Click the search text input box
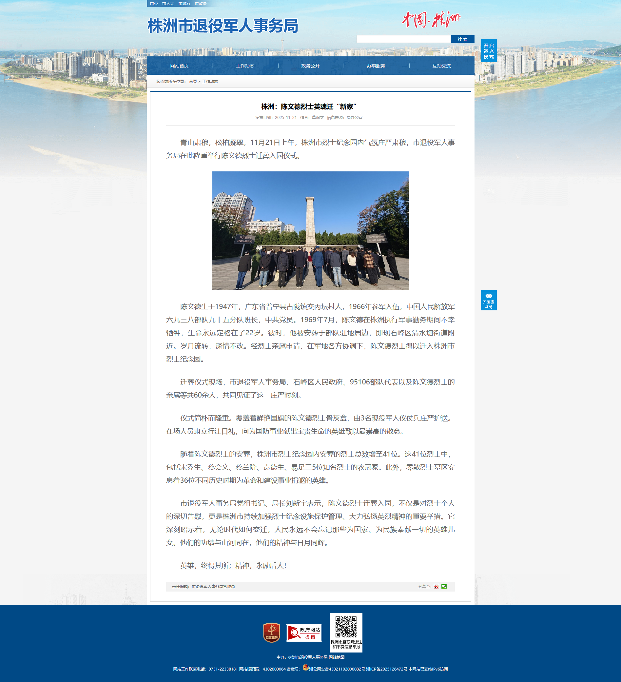This screenshot has width=621, height=682. point(403,39)
